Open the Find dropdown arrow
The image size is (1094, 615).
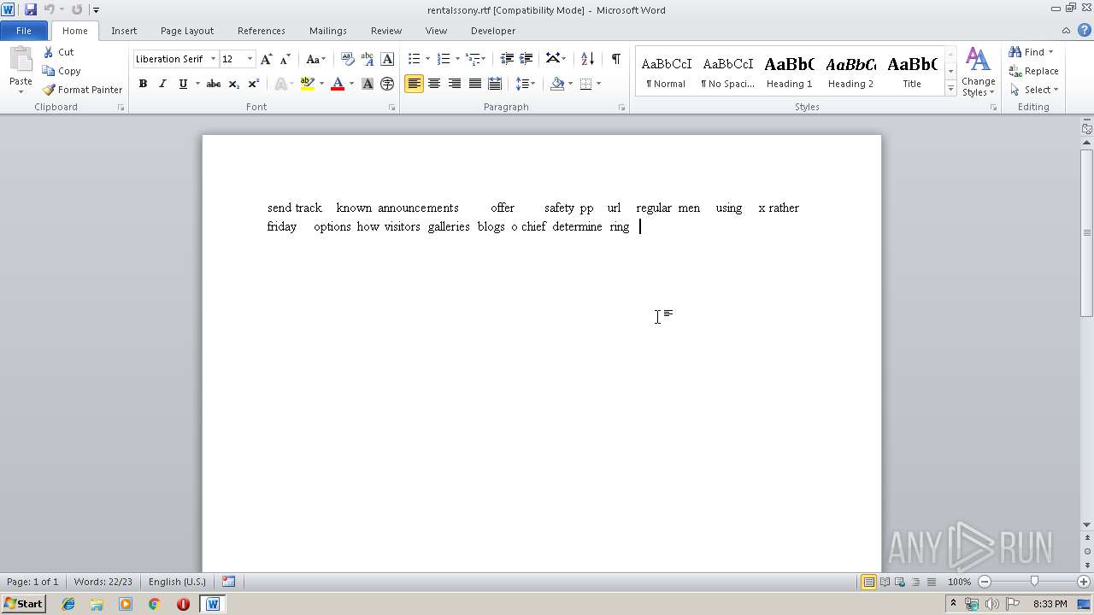(x=1050, y=52)
